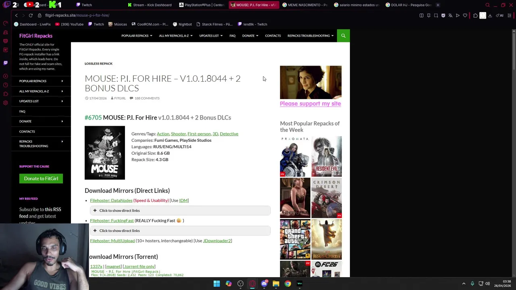Viewport: 516px width, 290px height.
Task: Open Donate dropdown in top menu
Action: tap(250, 35)
